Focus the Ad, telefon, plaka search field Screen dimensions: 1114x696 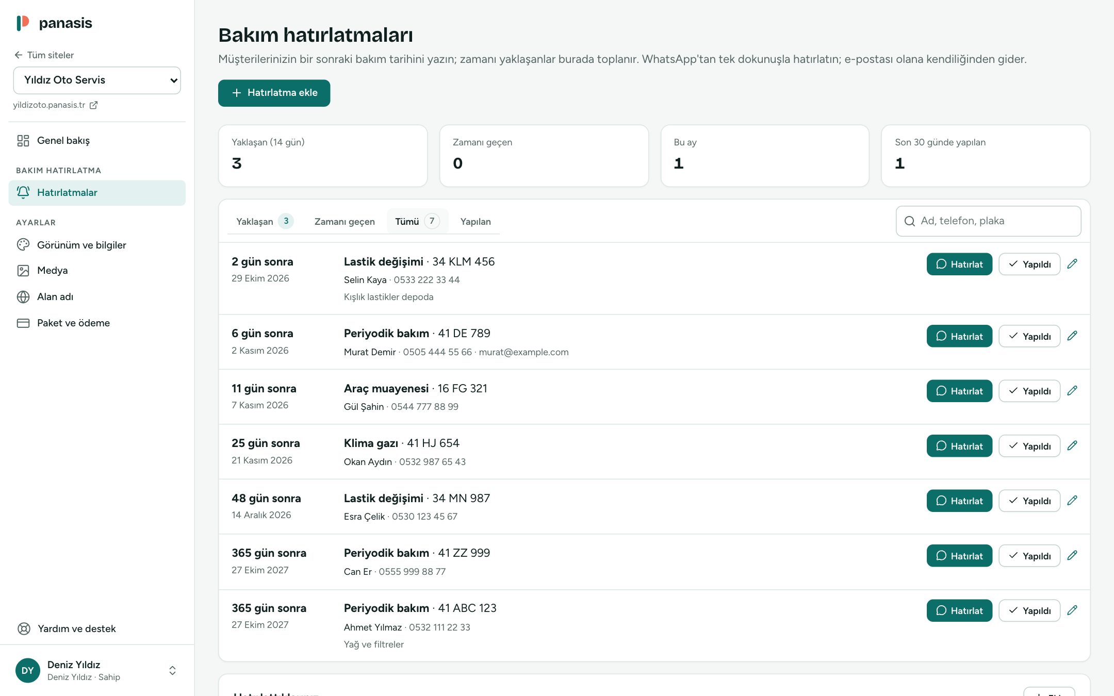989,221
